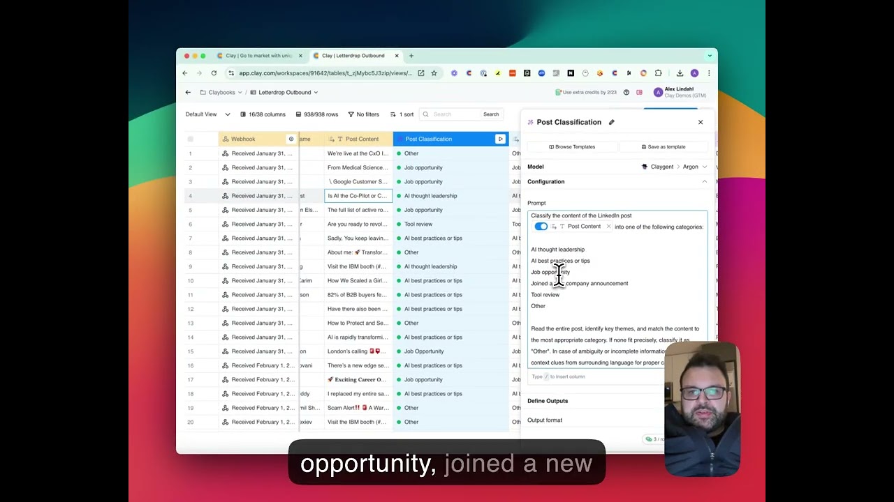Open the Chrome three-dot menu
Viewport: 894px width, 502px height.
708,73
